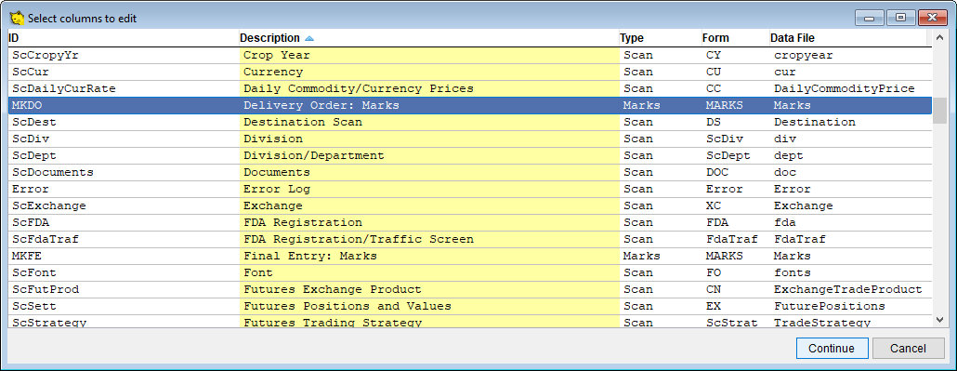Select the FDA Registration description
Viewport: 957px width, 371px height.
[x=429, y=222]
